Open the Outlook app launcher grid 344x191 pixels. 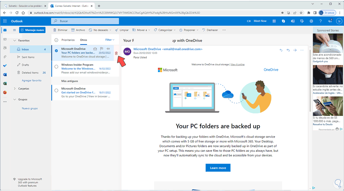tap(5, 21)
